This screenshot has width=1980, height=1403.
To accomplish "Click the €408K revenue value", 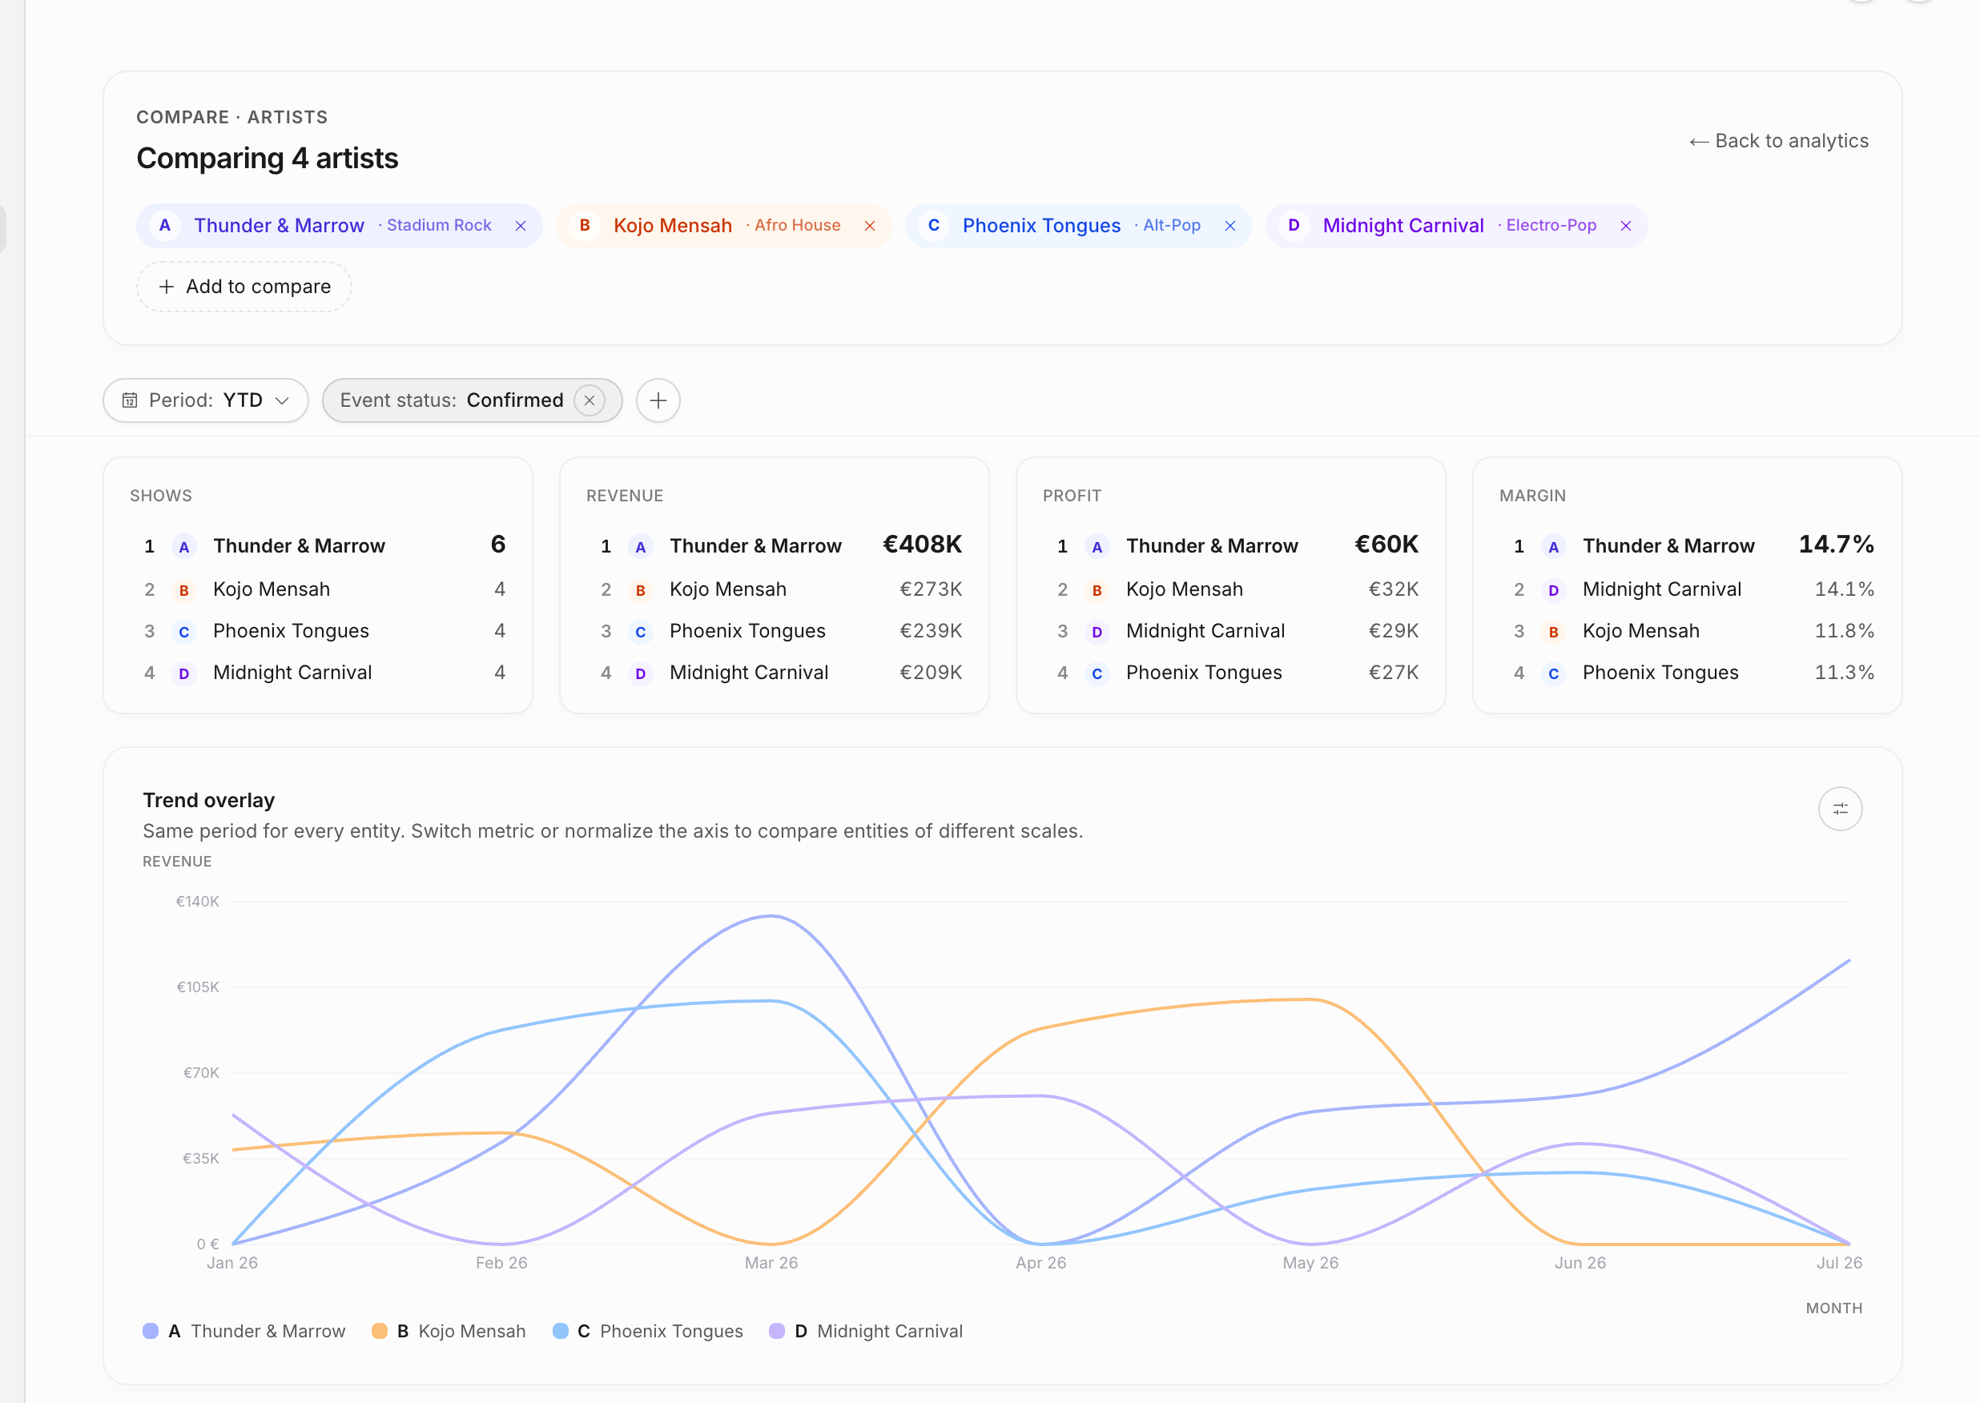I will (x=922, y=545).
